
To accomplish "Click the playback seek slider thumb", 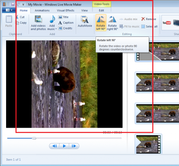I will [x=34, y=138].
